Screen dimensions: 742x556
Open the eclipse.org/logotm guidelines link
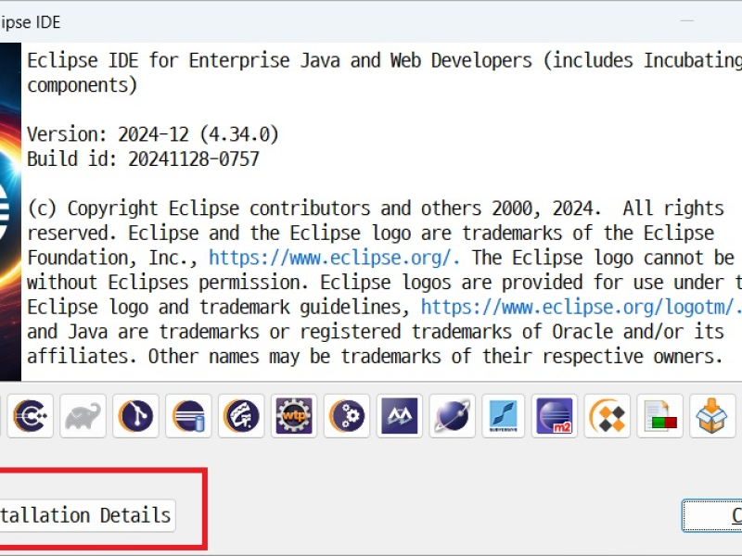click(582, 307)
